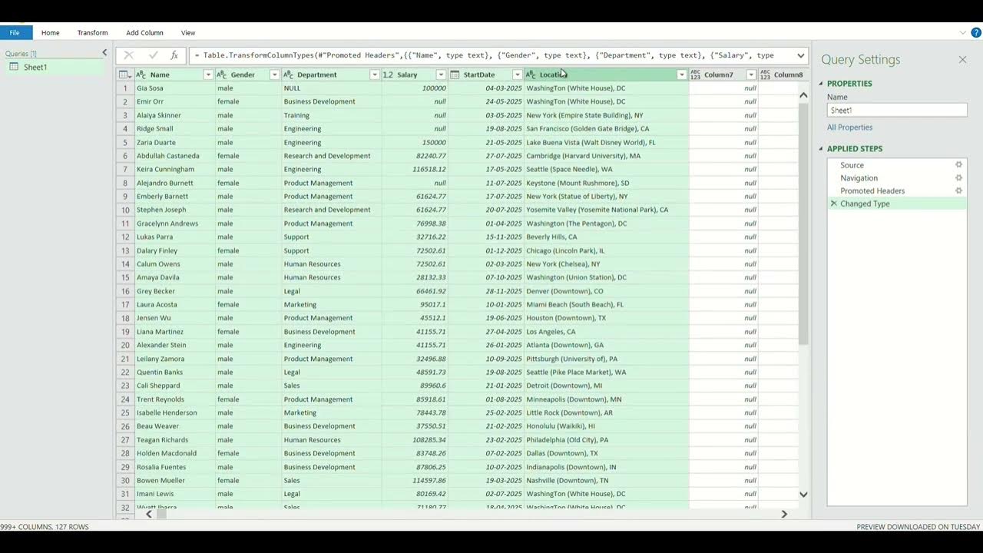Click the Name column data type icon
Image resolution: width=983 pixels, height=553 pixels.
[x=141, y=75]
